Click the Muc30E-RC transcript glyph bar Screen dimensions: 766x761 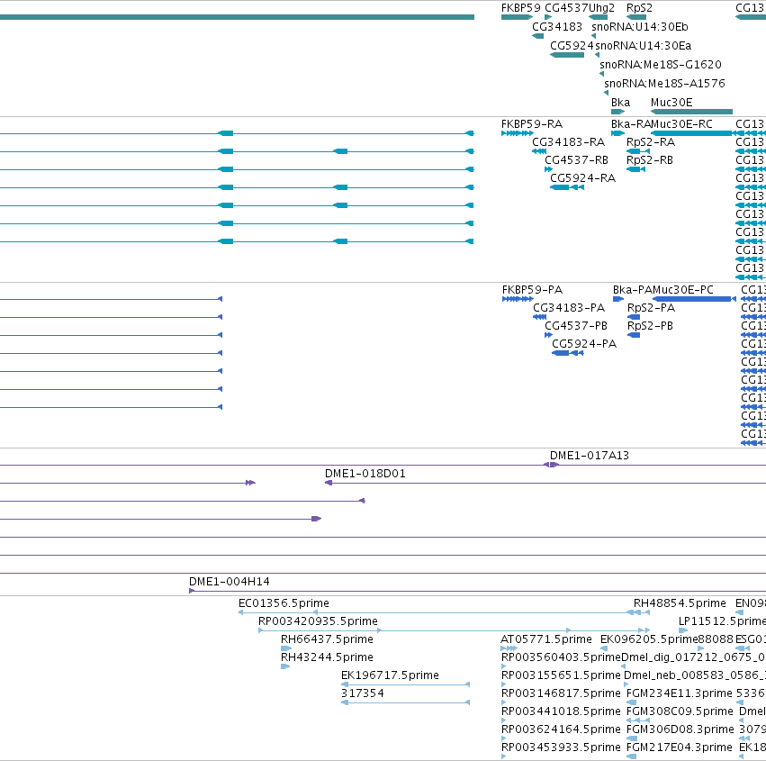click(x=691, y=133)
